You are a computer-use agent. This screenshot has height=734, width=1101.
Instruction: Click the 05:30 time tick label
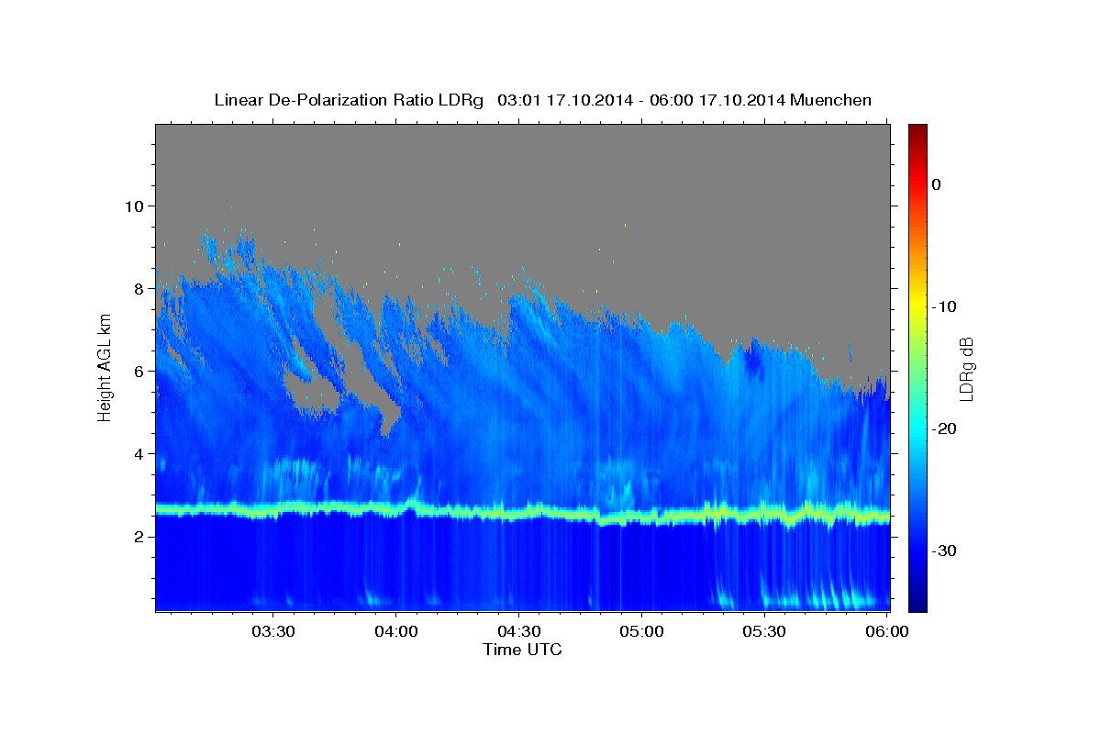click(764, 631)
